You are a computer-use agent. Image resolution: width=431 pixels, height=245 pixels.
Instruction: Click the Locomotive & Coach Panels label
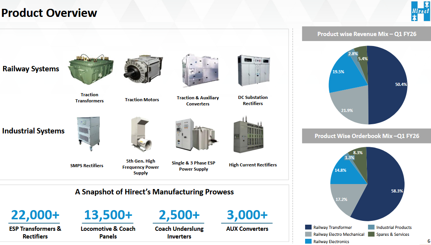(108, 232)
